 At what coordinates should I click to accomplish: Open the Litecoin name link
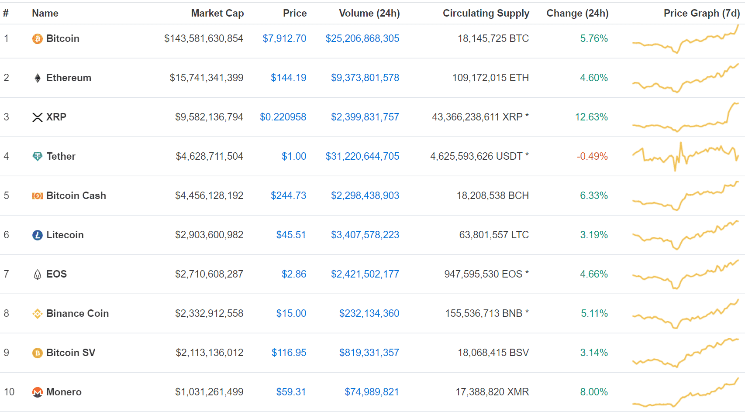point(65,235)
